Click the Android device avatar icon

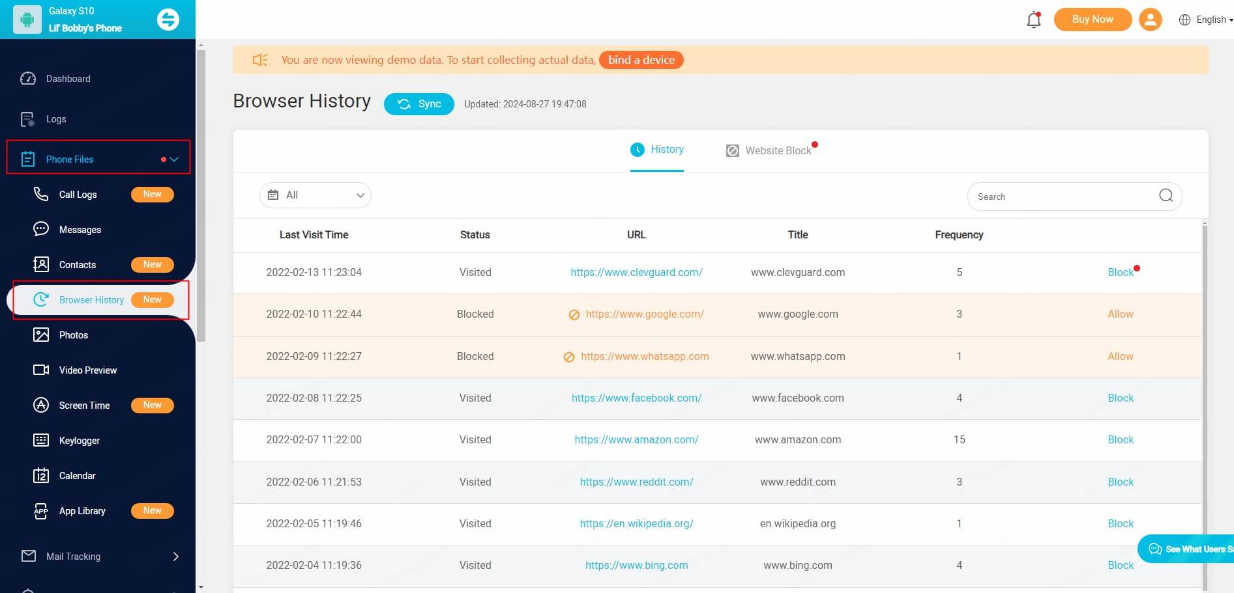tap(27, 20)
